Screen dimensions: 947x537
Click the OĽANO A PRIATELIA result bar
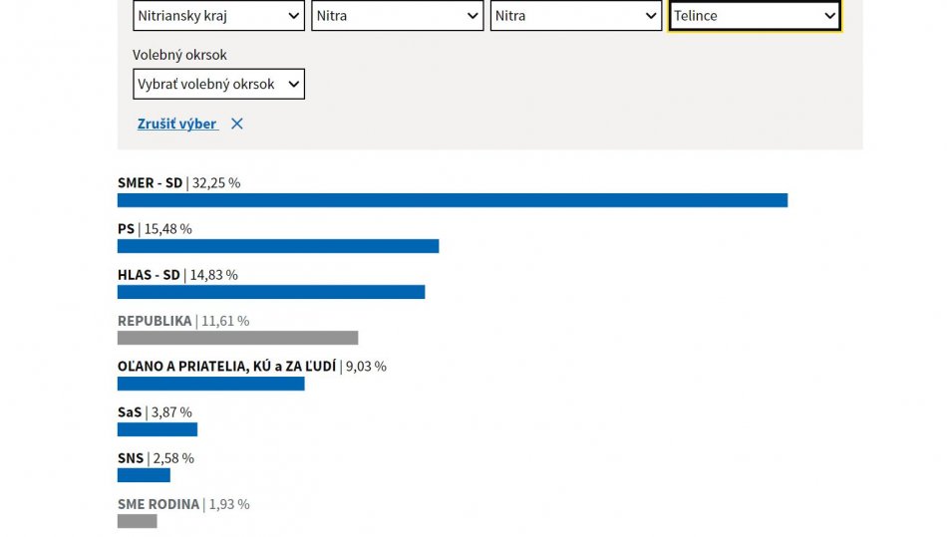210,384
